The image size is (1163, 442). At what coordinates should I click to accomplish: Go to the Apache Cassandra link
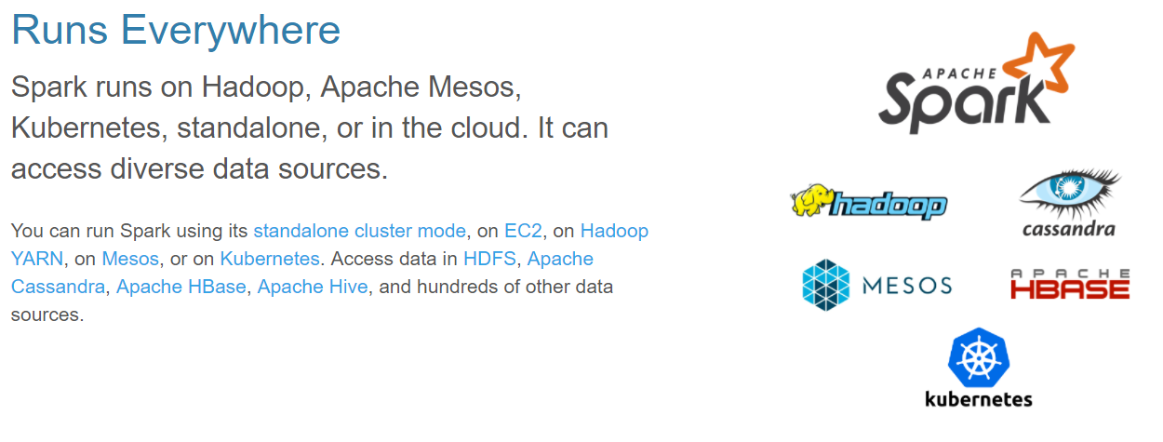pos(560,259)
